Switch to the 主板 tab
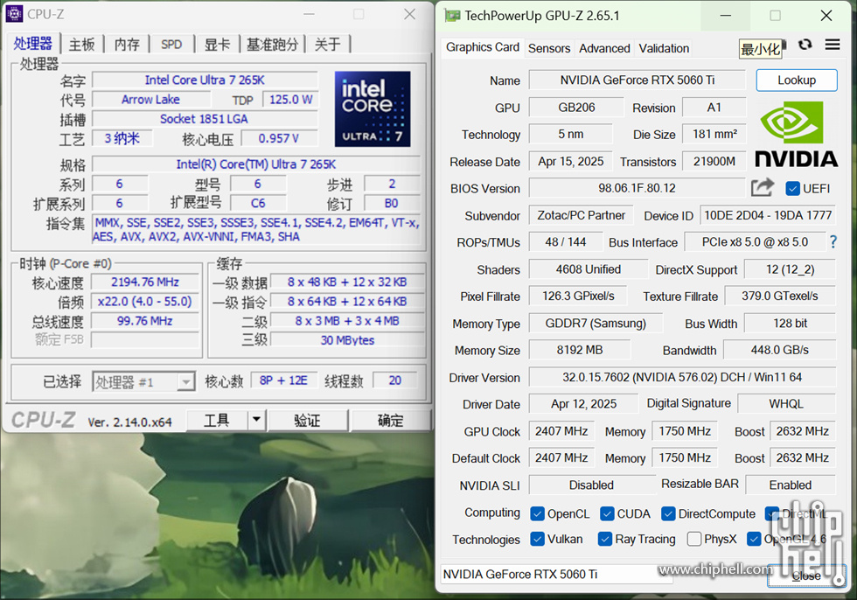This screenshot has height=600, width=857. [82, 45]
